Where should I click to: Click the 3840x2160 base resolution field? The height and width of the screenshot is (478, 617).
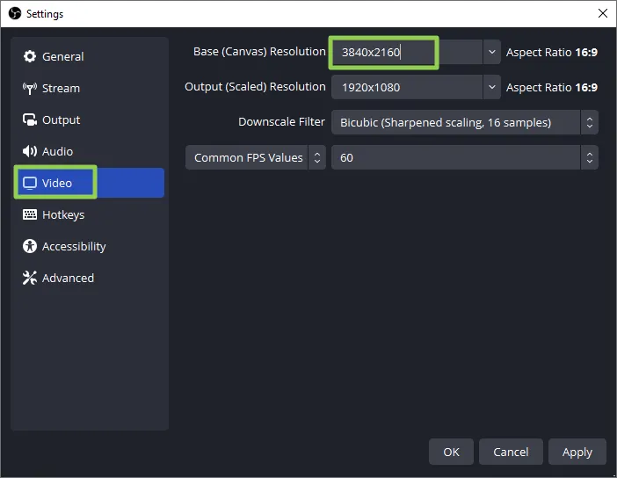coord(384,52)
